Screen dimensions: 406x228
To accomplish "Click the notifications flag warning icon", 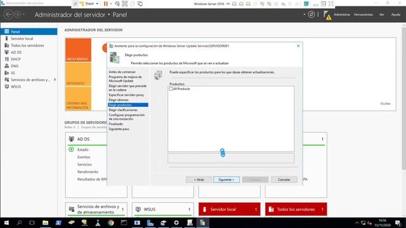I will [x=327, y=15].
